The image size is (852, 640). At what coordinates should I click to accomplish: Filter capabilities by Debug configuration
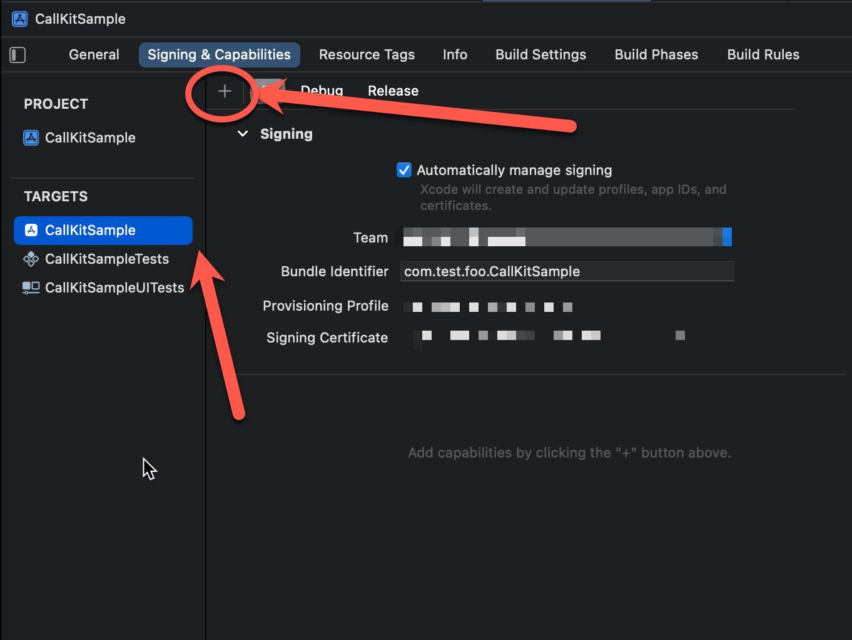[x=322, y=91]
